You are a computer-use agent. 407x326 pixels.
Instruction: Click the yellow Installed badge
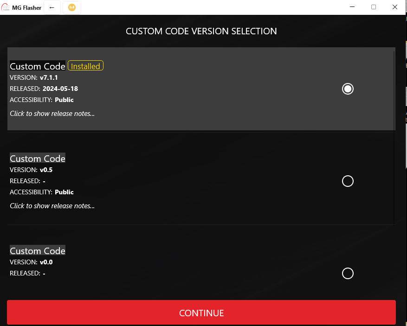(86, 65)
